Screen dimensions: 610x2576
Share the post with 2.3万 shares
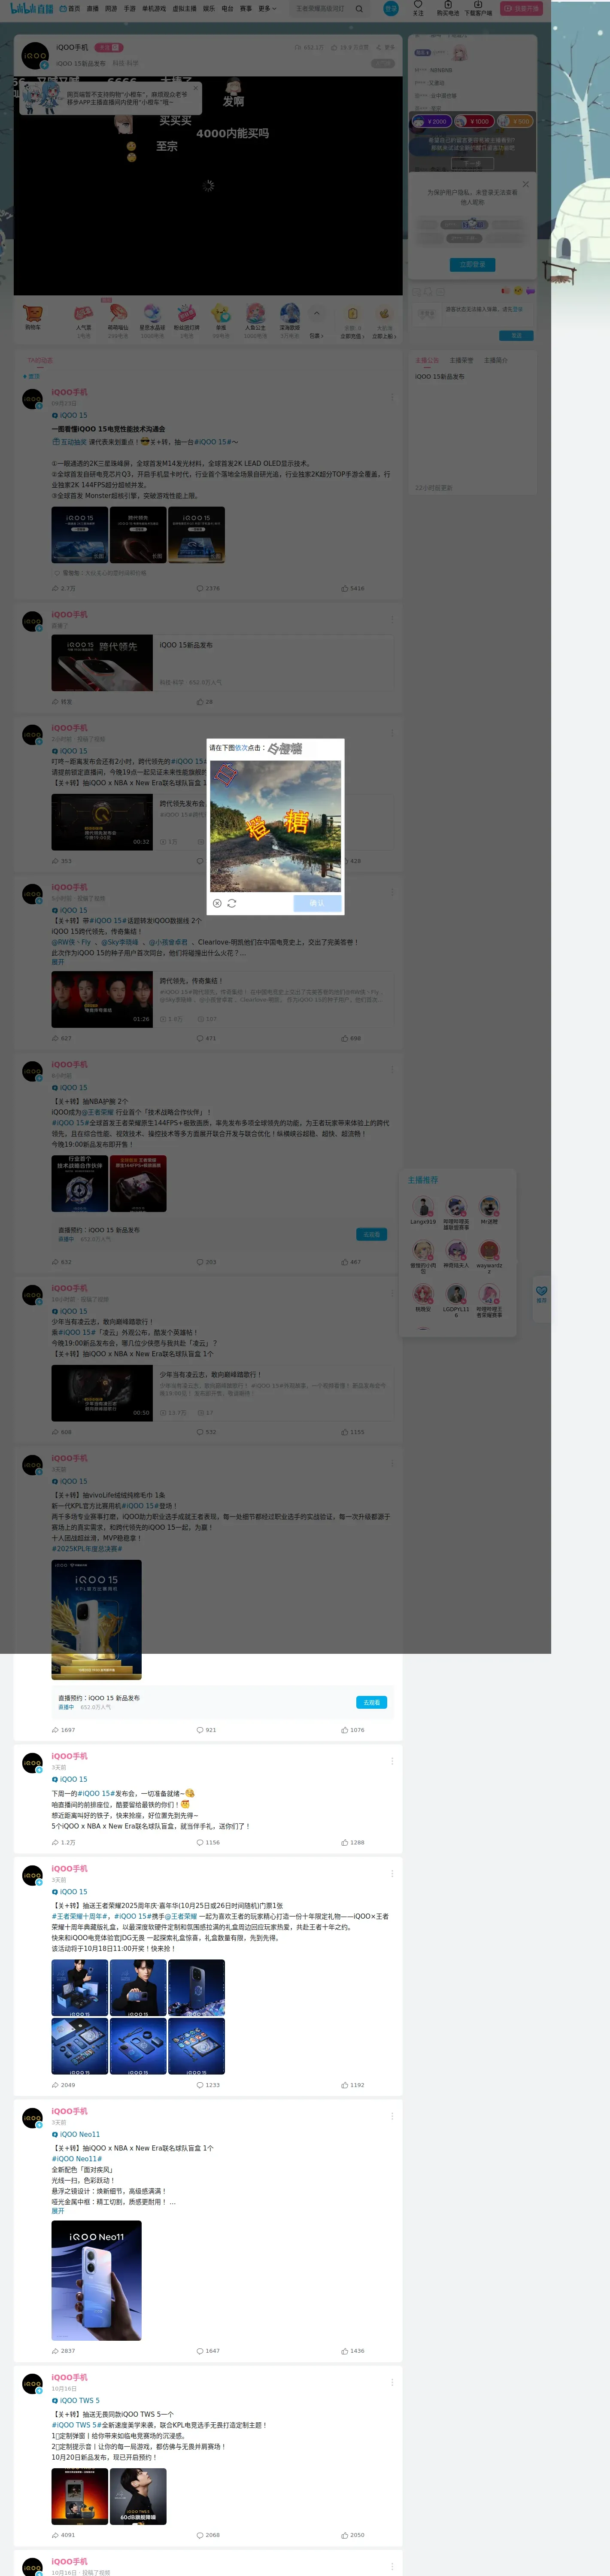click(x=63, y=588)
